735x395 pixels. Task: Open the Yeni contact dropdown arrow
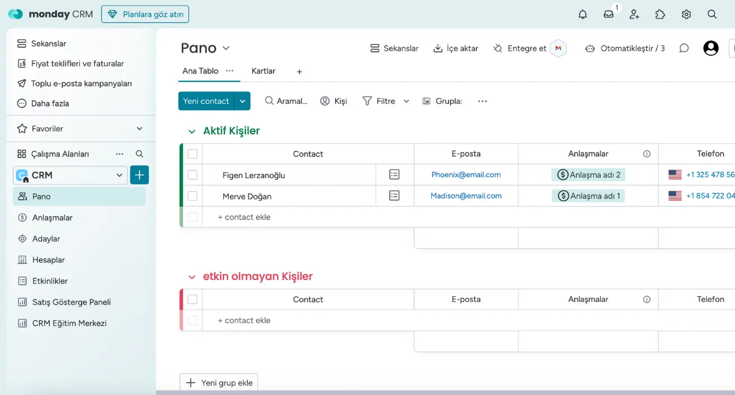243,101
